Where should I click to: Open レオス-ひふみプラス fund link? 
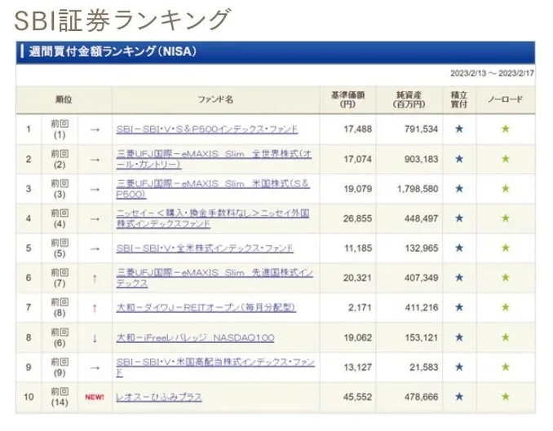click(159, 397)
